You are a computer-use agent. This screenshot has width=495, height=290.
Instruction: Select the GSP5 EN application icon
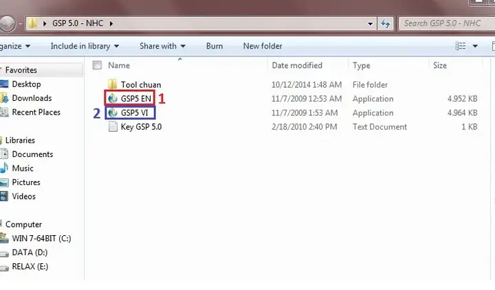[x=113, y=99]
